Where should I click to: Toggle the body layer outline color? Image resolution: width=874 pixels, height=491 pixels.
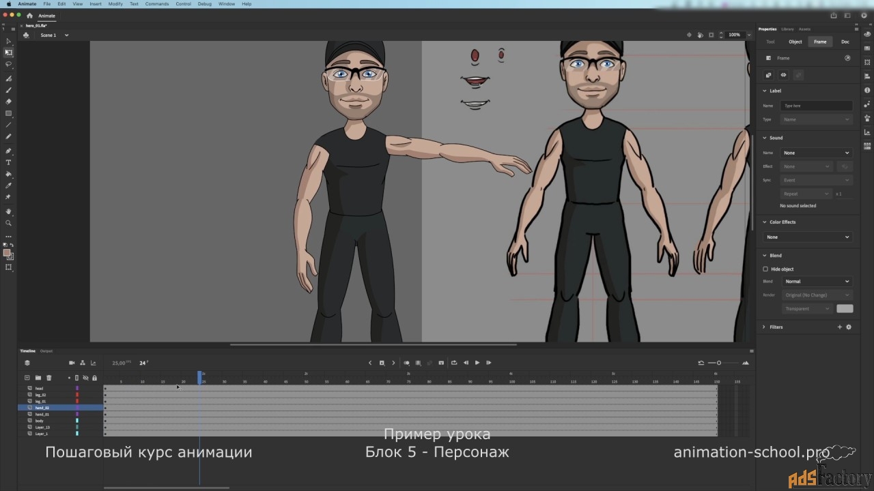tap(77, 421)
